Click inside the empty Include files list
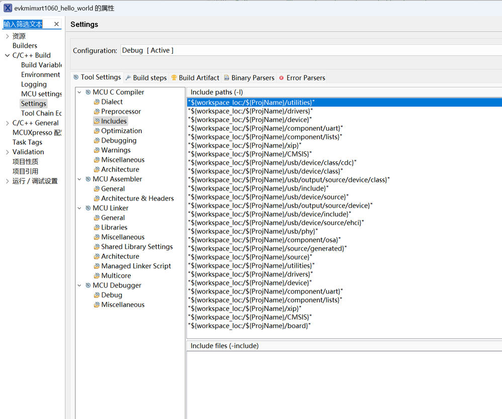502x419 pixels. (345, 385)
